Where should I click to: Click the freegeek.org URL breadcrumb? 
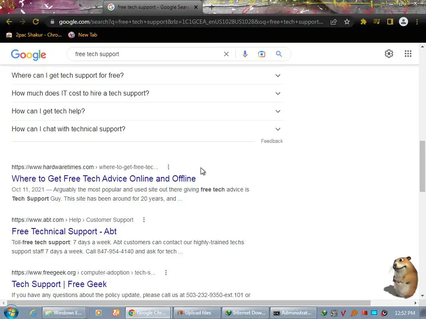click(83, 272)
